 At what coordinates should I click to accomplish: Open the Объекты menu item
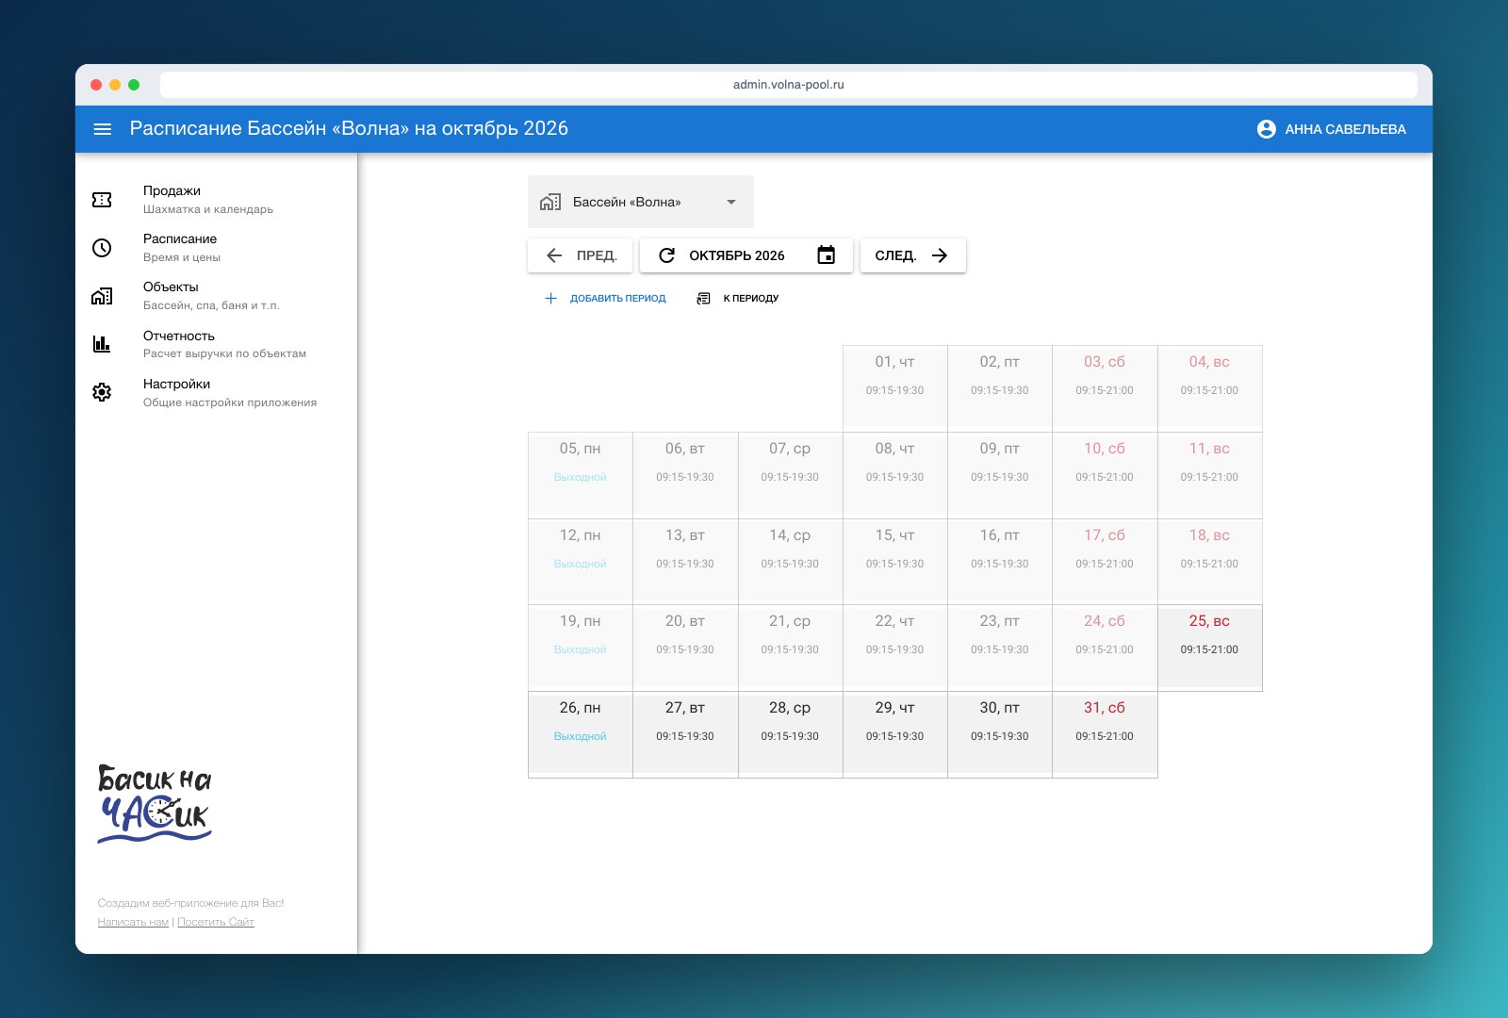click(x=217, y=296)
